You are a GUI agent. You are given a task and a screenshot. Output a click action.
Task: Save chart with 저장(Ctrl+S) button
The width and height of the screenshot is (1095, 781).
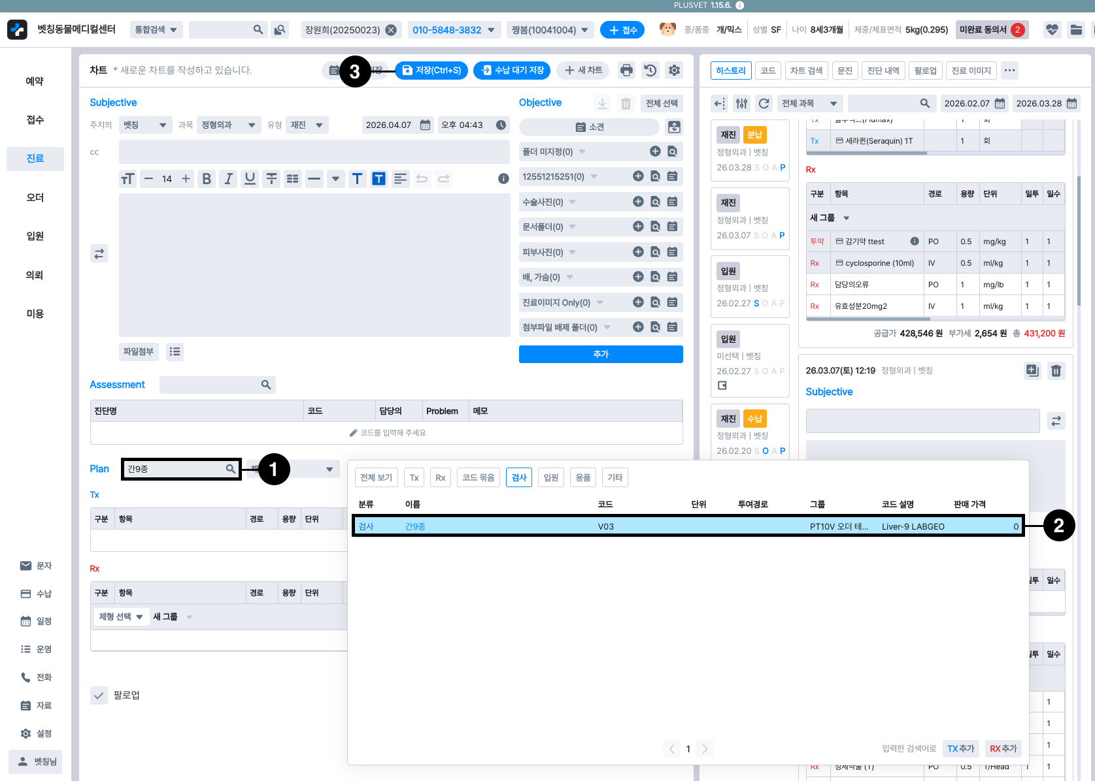click(x=431, y=71)
